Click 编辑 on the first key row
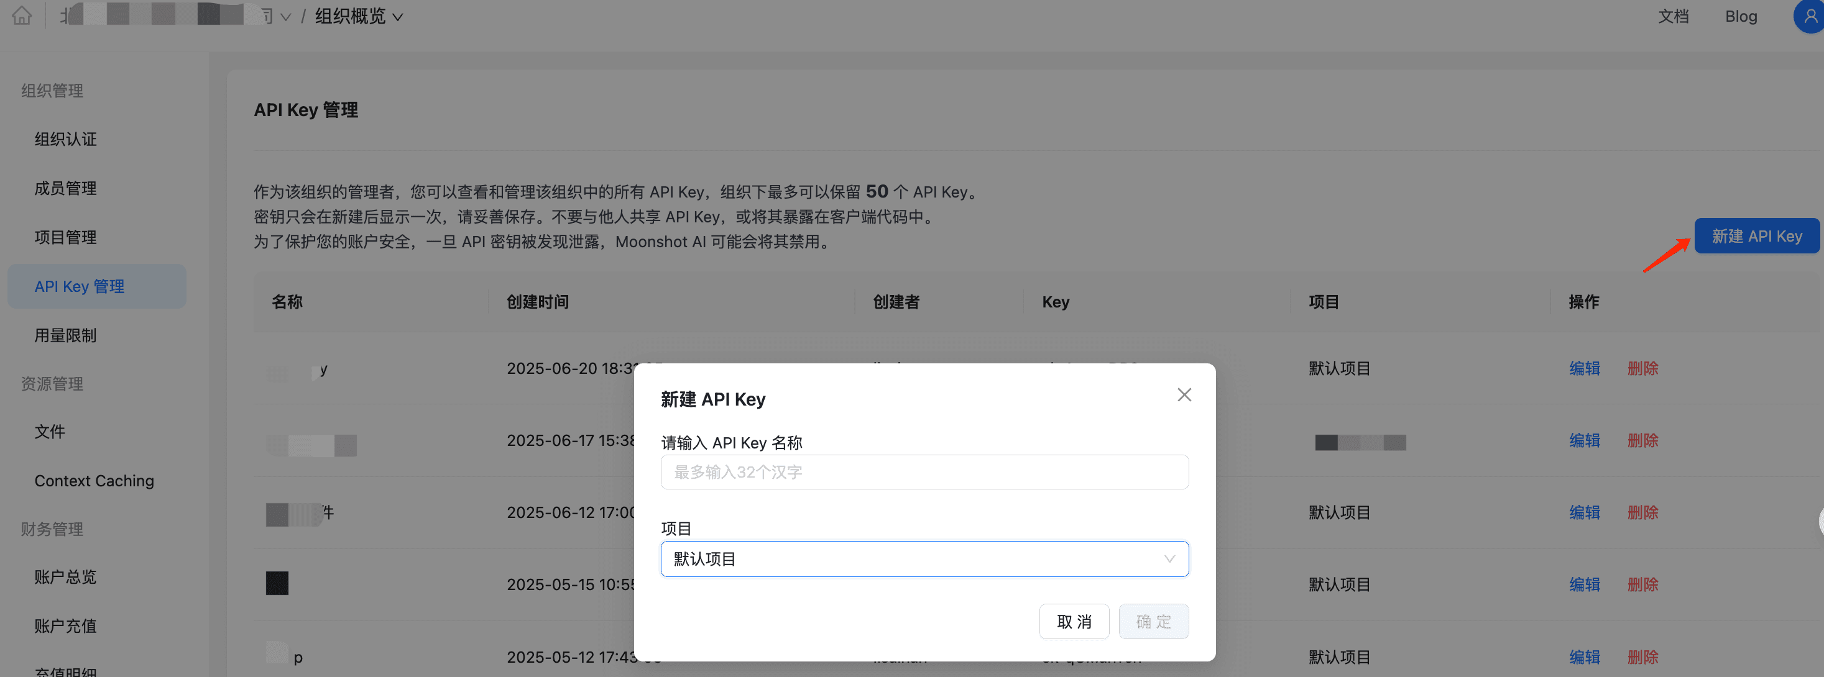Image resolution: width=1824 pixels, height=677 pixels. (1584, 368)
